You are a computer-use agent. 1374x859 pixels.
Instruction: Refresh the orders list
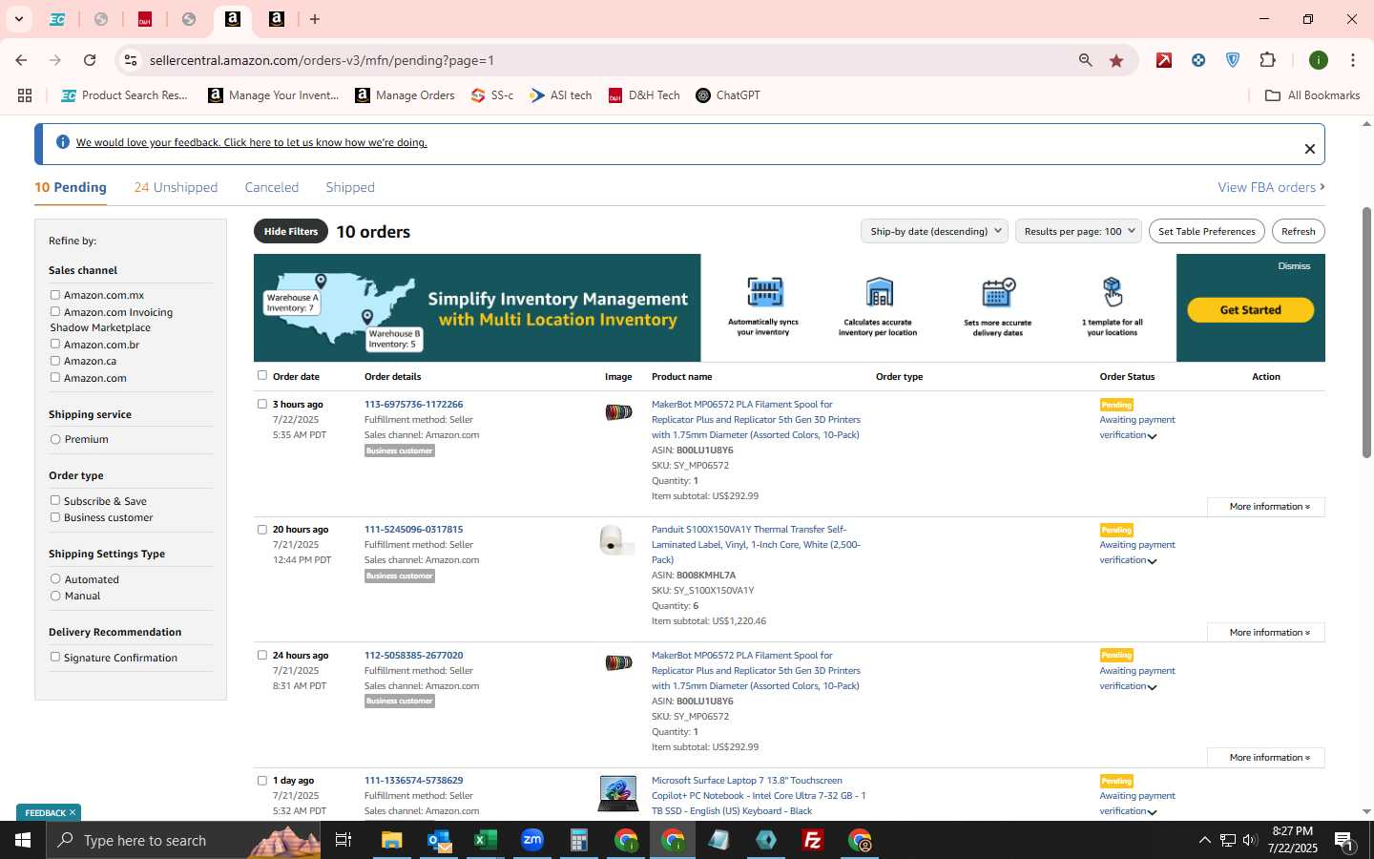click(x=1298, y=231)
